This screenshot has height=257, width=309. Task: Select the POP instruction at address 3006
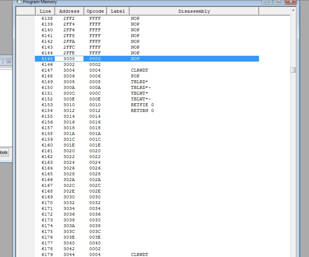coord(135,76)
